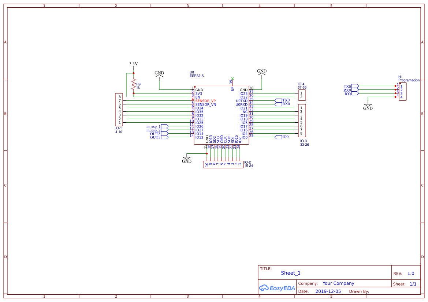This screenshot has width=428, height=302.
Task: Select the IO0 net flag near the IO-3 header
Action: 279,137
